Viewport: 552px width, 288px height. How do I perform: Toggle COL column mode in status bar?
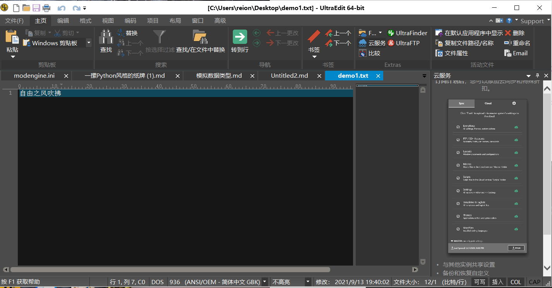516,282
